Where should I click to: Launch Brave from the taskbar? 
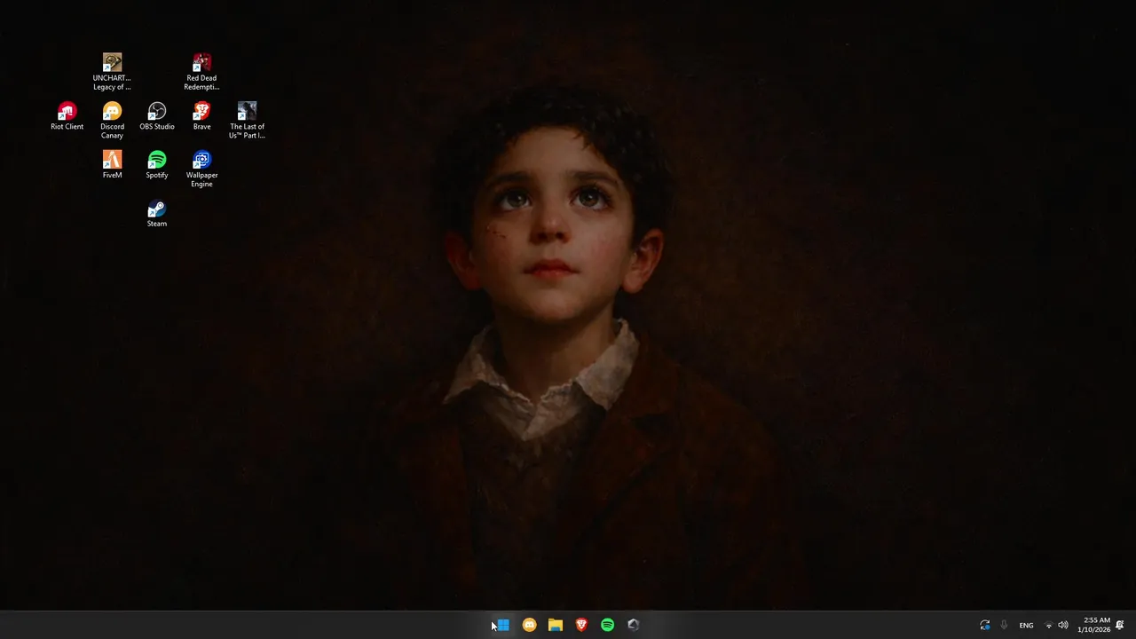pos(581,625)
